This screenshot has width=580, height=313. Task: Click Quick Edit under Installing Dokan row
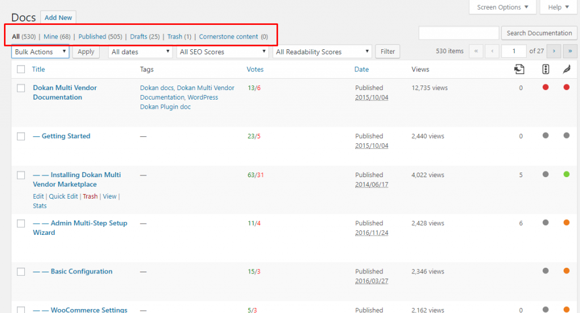coord(63,196)
